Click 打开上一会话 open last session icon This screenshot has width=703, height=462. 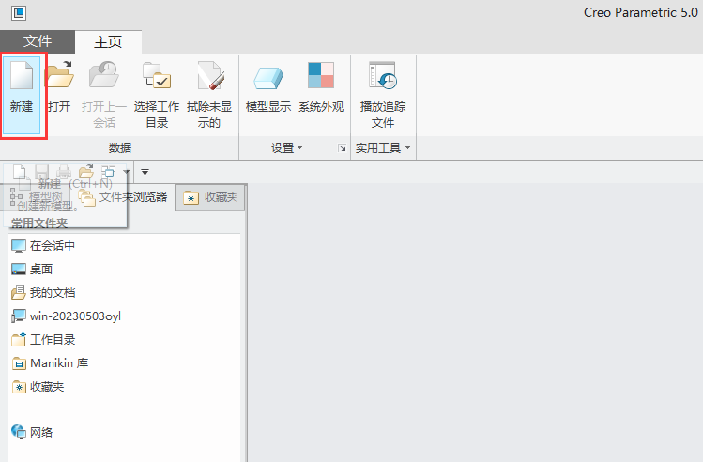coord(104,75)
